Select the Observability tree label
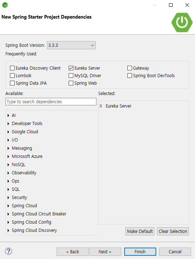 coord(24,173)
